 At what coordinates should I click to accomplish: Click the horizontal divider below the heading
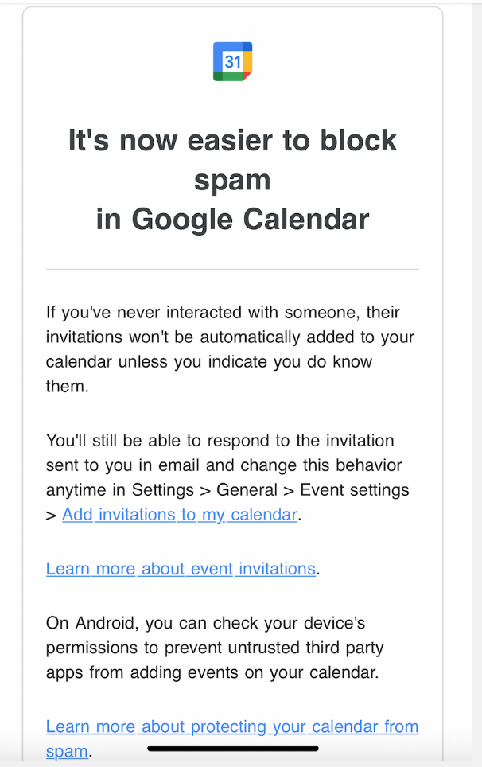[x=232, y=270]
